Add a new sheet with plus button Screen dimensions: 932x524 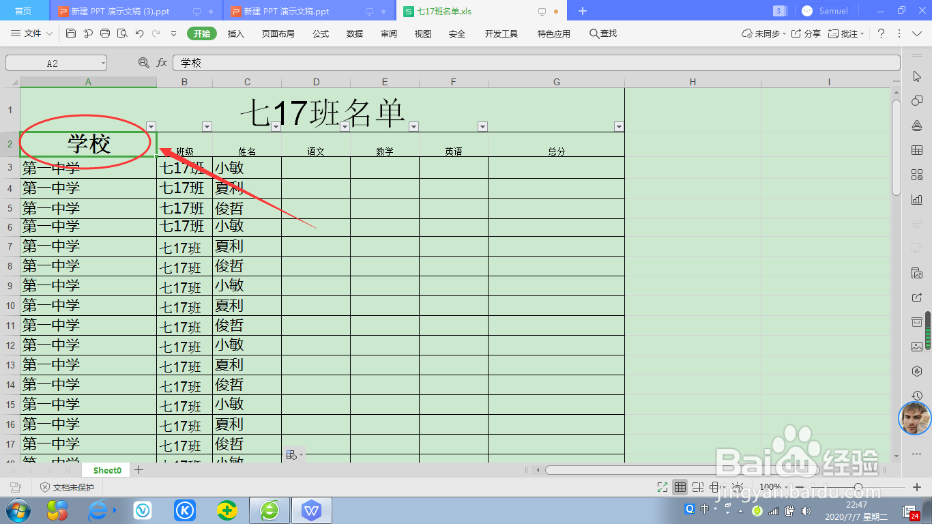pyautogui.click(x=139, y=470)
